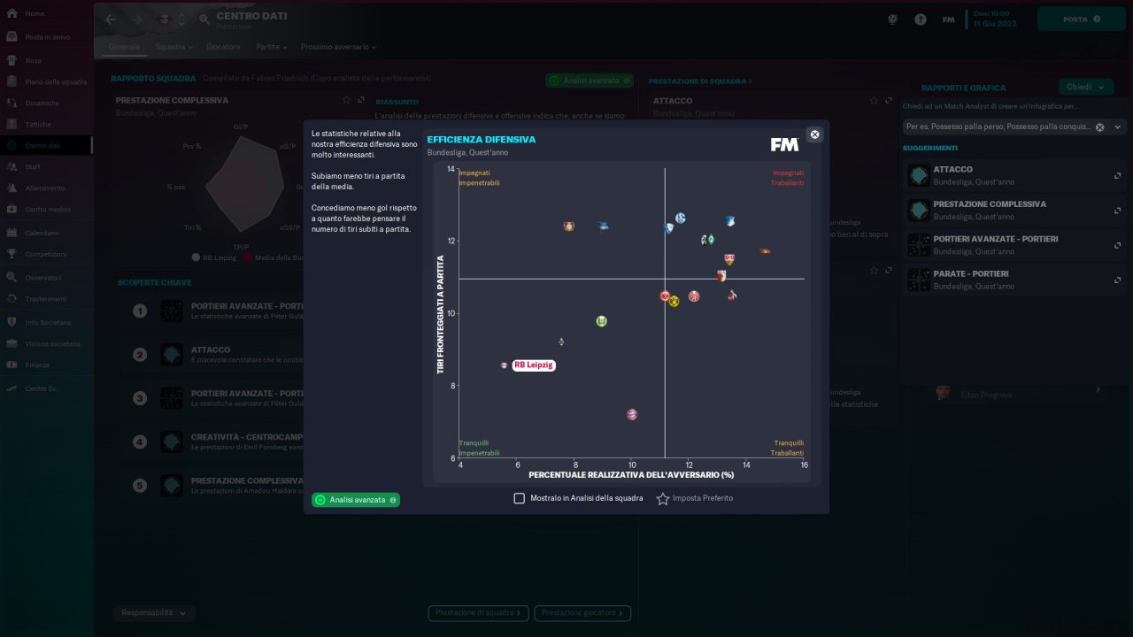Image resolution: width=1133 pixels, height=637 pixels.
Task: Favorite the Prestazione Complessiva card star
Action: 347,100
